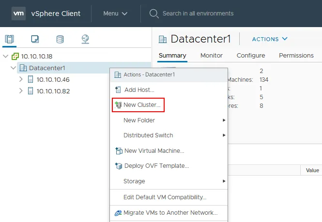
Task: Open the Storage inventory view icon
Action: (60, 39)
